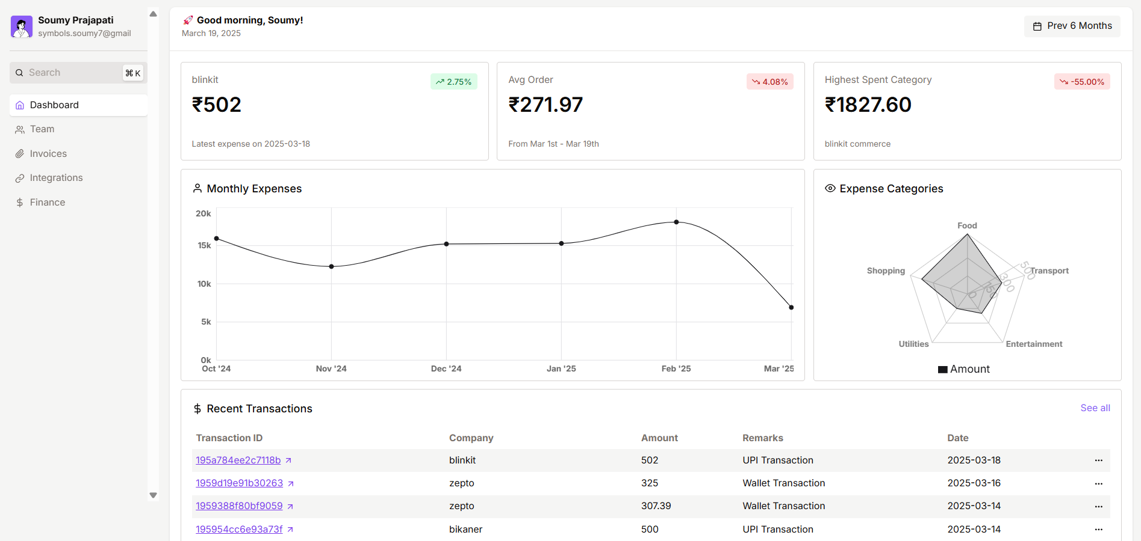Select the Oct '24 data point on chart
Screen dimensions: 1141x541
click(x=217, y=239)
